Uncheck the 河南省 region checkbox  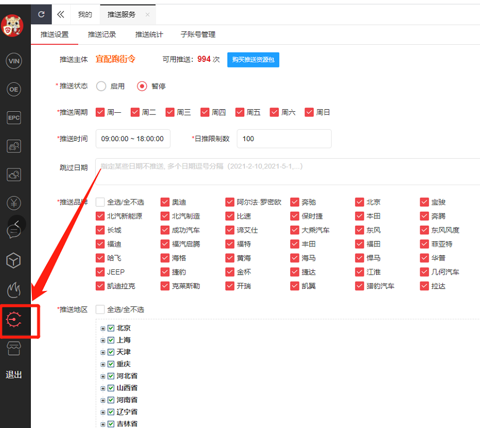coord(111,400)
